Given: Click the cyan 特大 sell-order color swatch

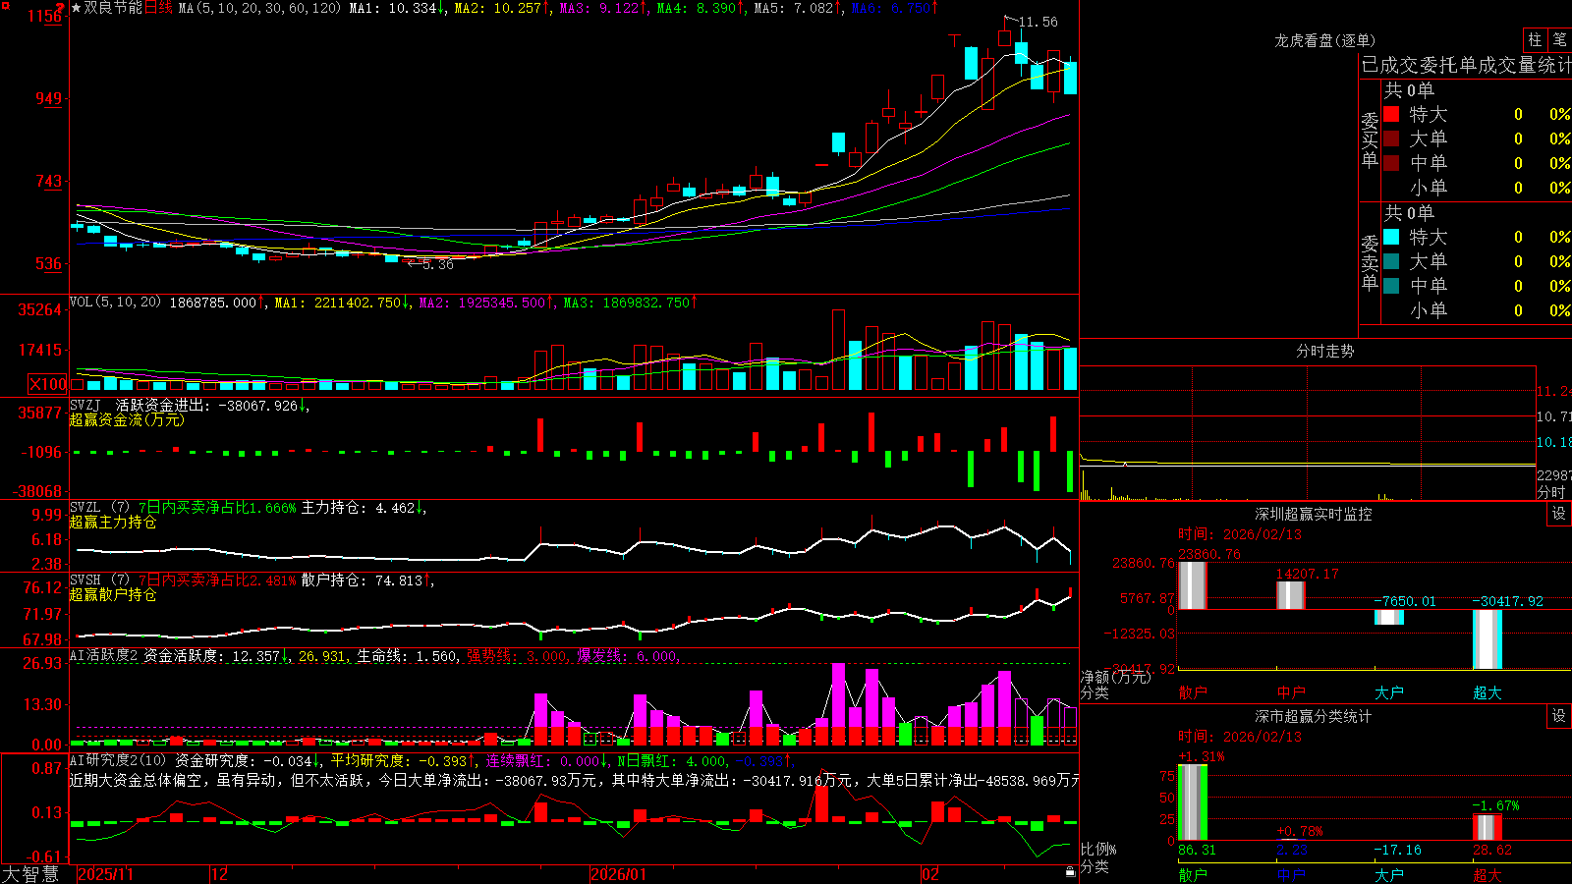Looking at the screenshot, I should (1391, 237).
